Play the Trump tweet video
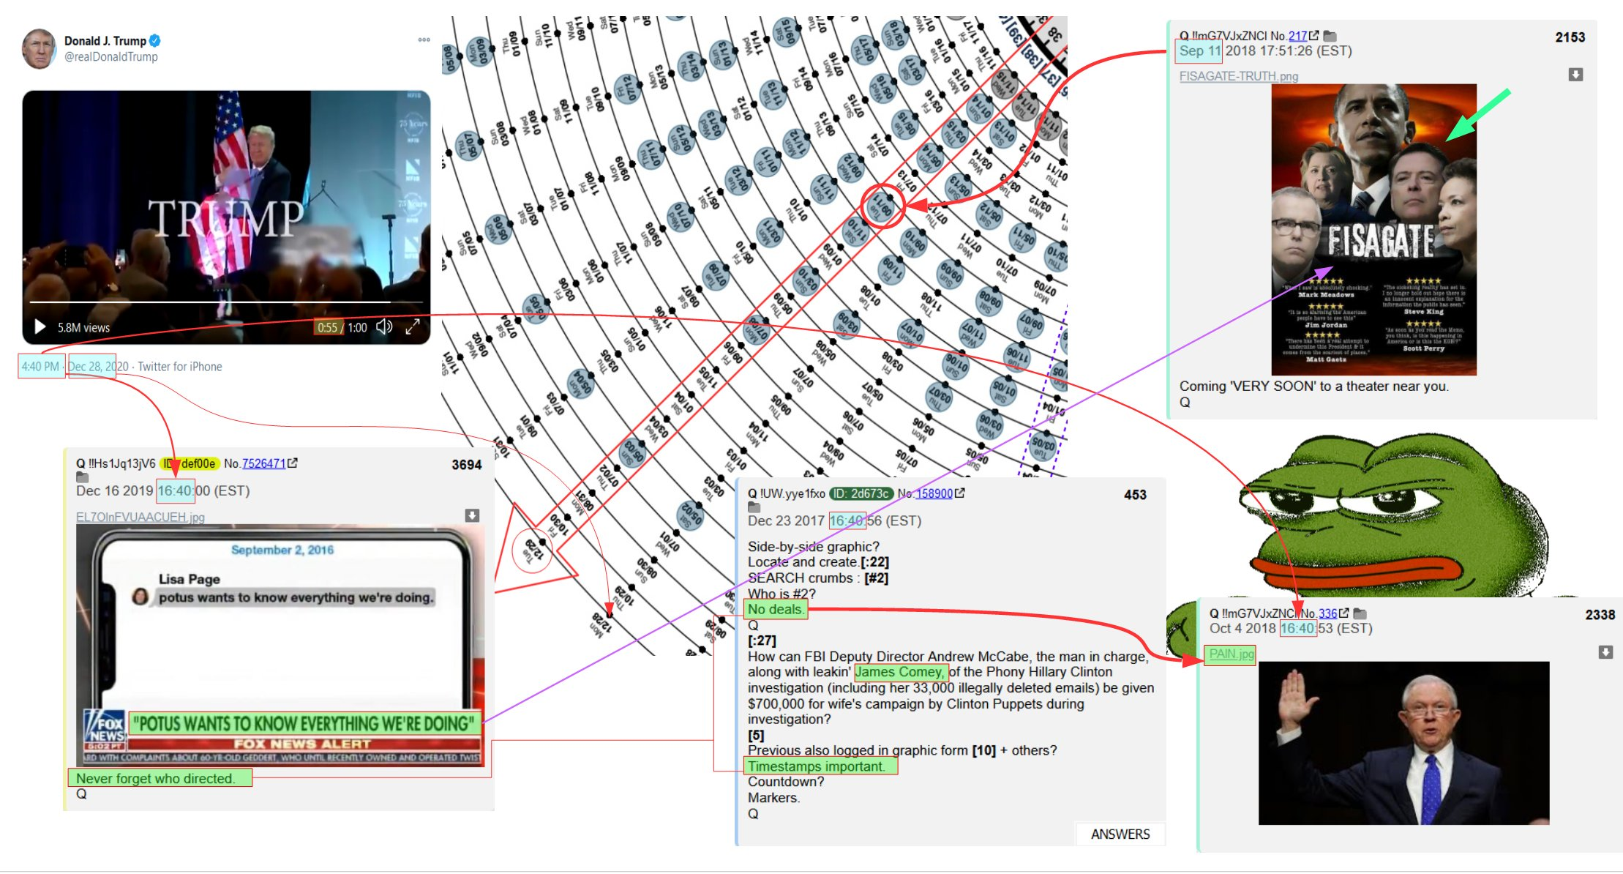1623x874 pixels. click(x=40, y=327)
